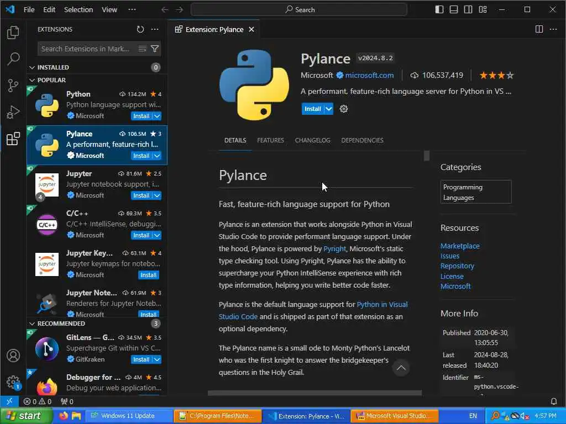Open the Search view in activity bar
The width and height of the screenshot is (566, 424).
coord(13,59)
